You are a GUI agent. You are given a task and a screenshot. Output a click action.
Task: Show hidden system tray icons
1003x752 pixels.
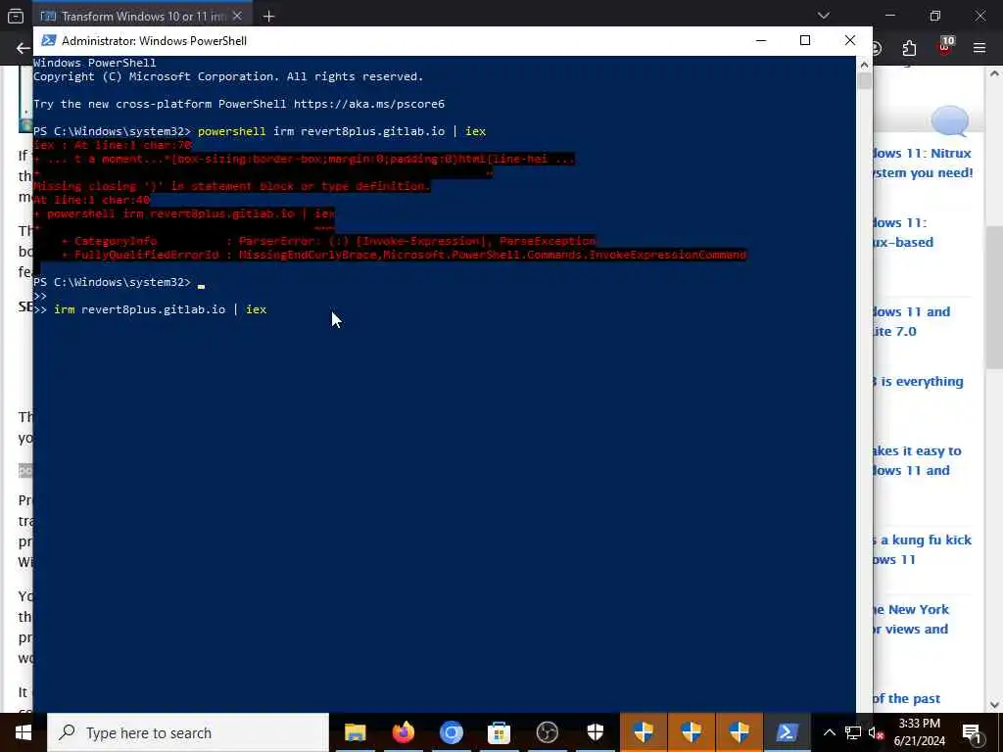829,732
